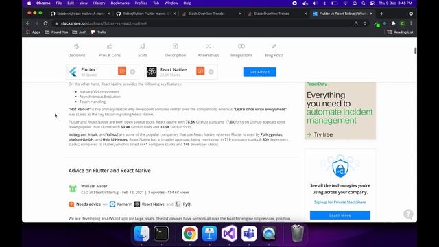Remove Flutter from comparison
This screenshot has height=247, width=439.
(x=132, y=72)
